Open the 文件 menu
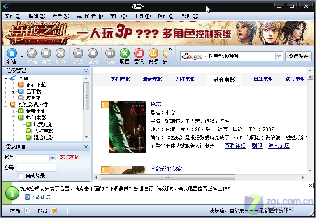Image resolution: width=316 pixels, height=218 pixels. click(x=13, y=16)
